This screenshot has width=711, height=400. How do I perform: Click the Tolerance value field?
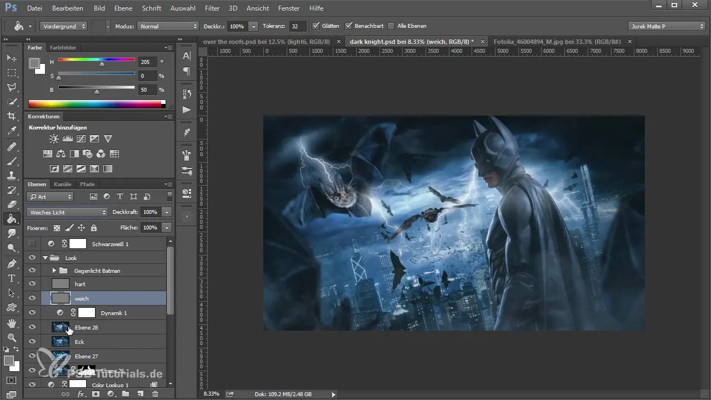coord(298,26)
